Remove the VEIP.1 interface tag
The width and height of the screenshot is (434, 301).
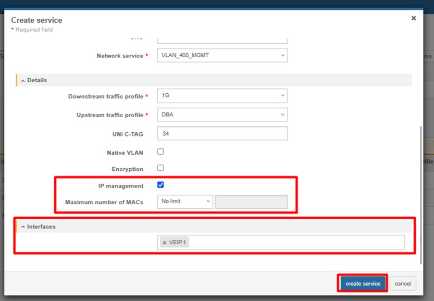pos(165,243)
